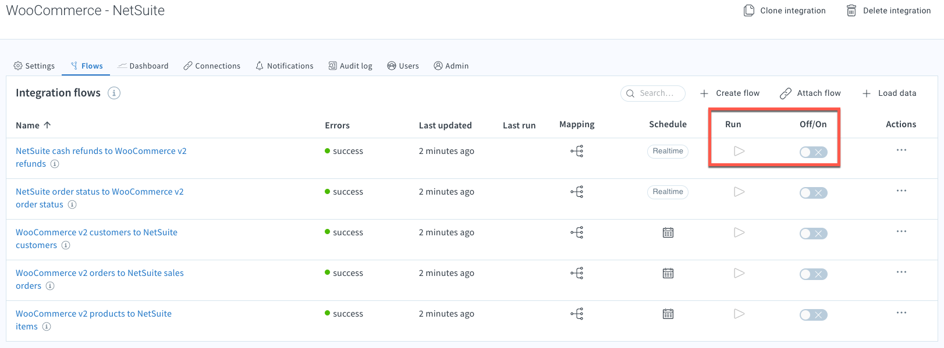Click Realtime schedule badge for cash refunds flow
944x348 pixels.
[x=668, y=151]
